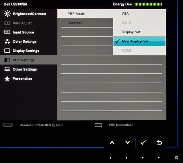Screen dimensions: 183x163
Task: Select HDMI as PBP source
Action: coord(139,51)
